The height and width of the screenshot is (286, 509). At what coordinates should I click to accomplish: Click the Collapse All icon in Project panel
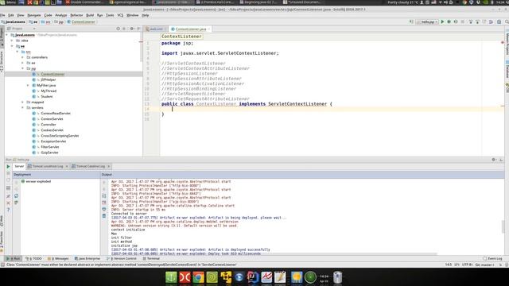[x=124, y=29]
